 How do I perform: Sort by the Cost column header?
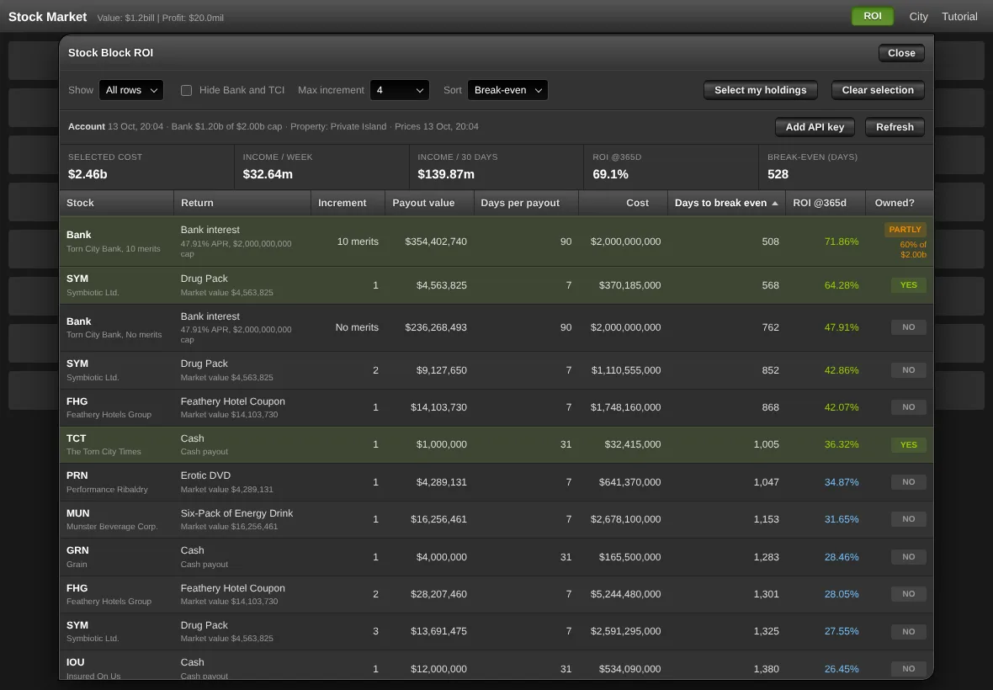point(623,203)
